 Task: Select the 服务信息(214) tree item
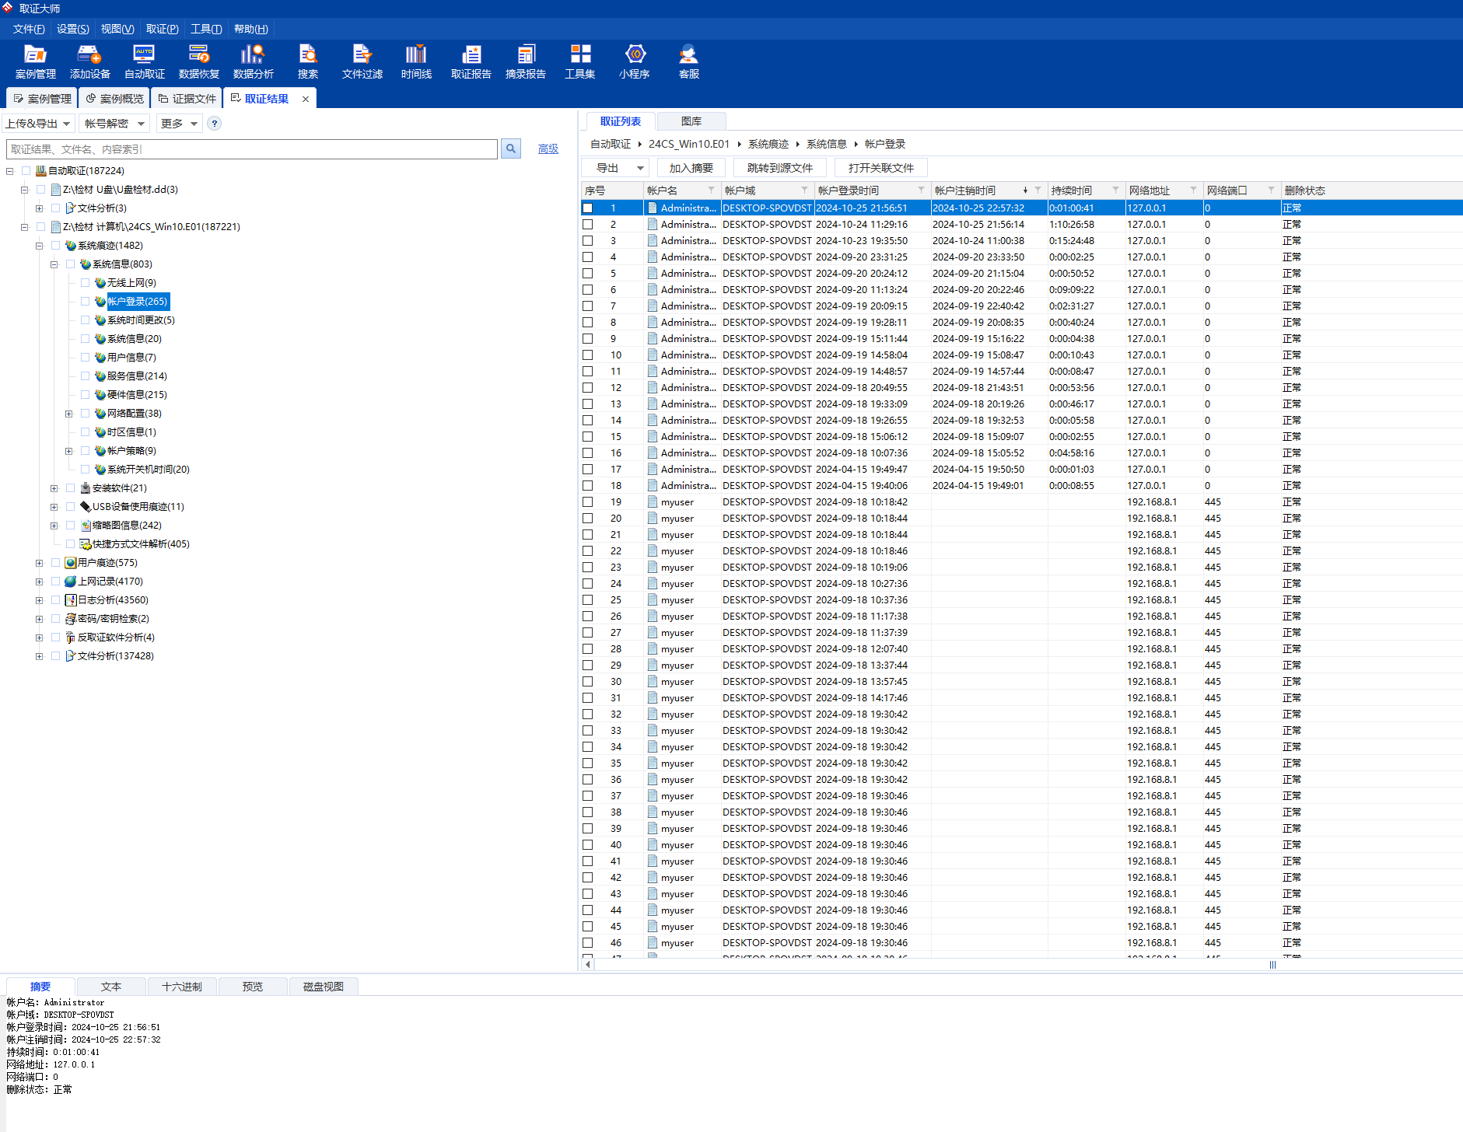(x=137, y=376)
